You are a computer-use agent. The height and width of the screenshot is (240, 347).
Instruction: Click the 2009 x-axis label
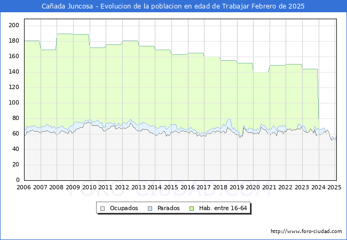73,187
